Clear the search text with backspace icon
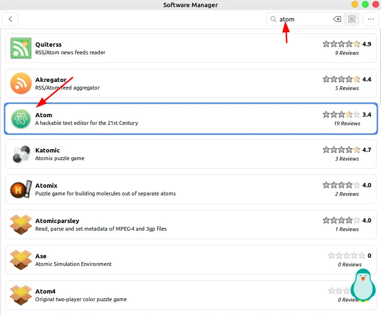The image size is (381, 315). click(x=337, y=19)
